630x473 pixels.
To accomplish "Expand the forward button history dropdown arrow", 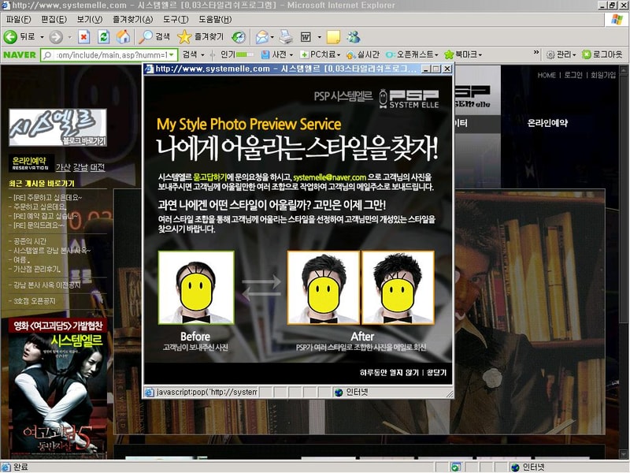I will click(69, 37).
